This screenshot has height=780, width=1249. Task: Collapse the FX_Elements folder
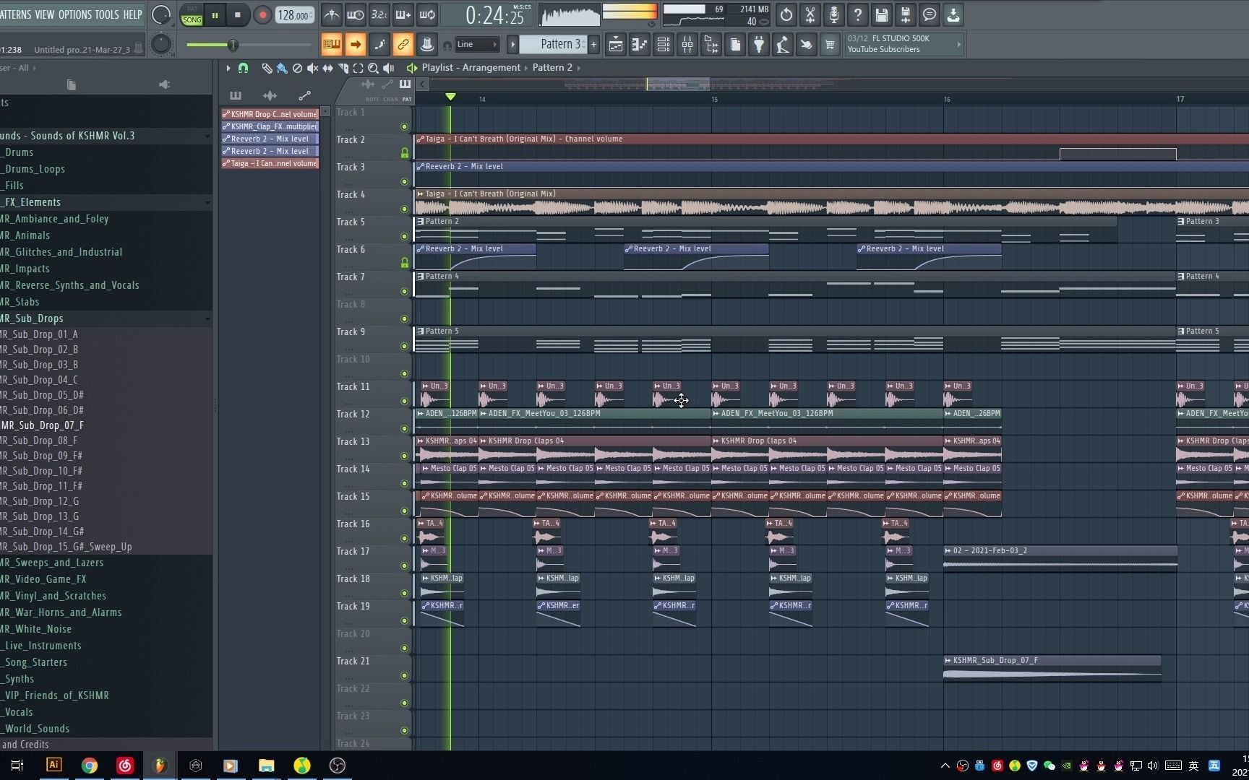pos(207,203)
